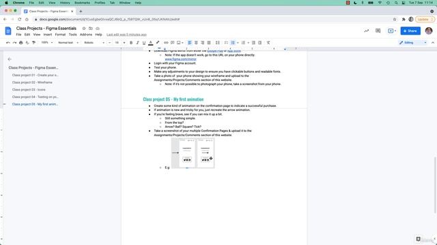Click the font size field

click(117, 42)
